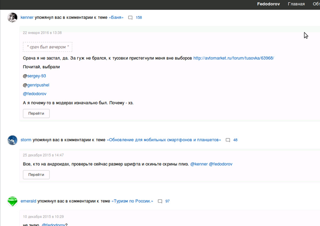This screenshot has height=226, width=320.
Task: Click Перейти button under kenner's comment
Action: (36, 114)
